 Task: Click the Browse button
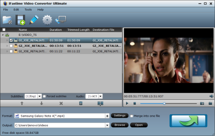coord(120,125)
